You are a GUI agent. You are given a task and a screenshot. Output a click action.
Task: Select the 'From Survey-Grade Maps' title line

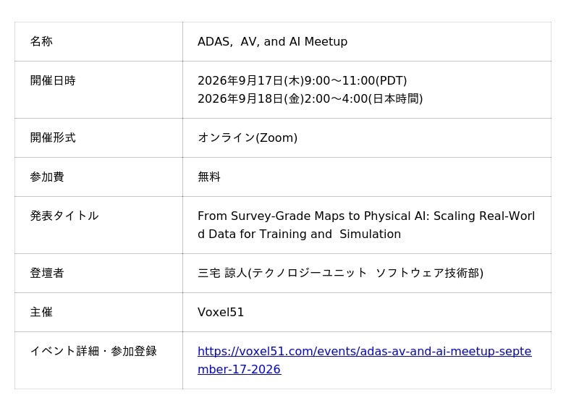366,216
